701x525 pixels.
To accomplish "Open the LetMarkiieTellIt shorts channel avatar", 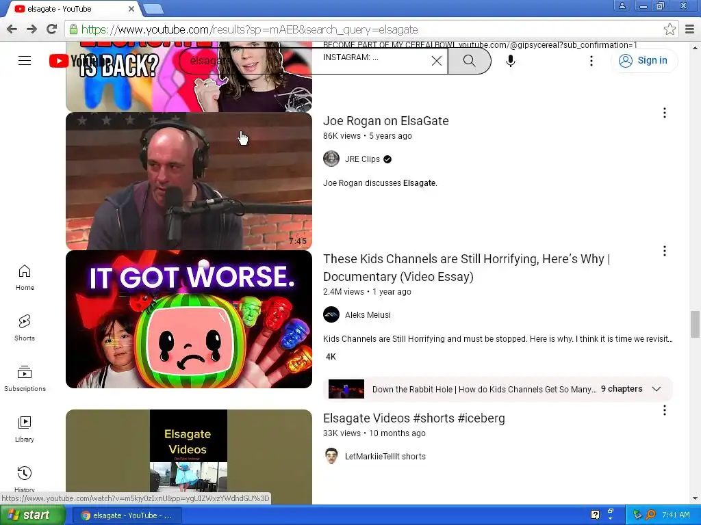I will (x=331, y=456).
